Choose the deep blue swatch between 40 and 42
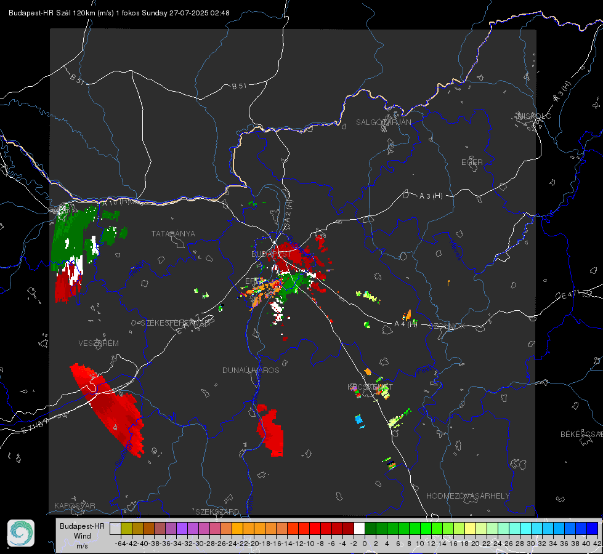The width and height of the screenshot is (603, 554). click(x=593, y=528)
